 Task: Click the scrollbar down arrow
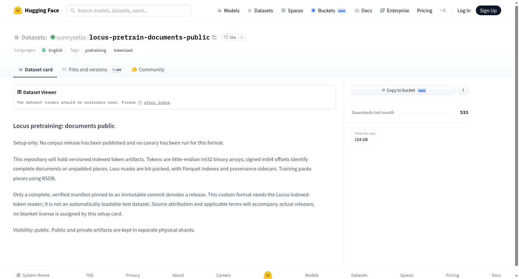click(x=516, y=276)
